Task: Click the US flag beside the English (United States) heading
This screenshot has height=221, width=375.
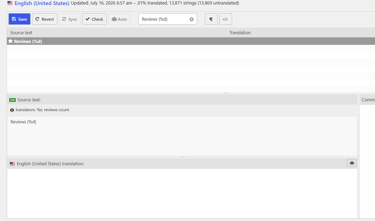Action: click(10, 3)
